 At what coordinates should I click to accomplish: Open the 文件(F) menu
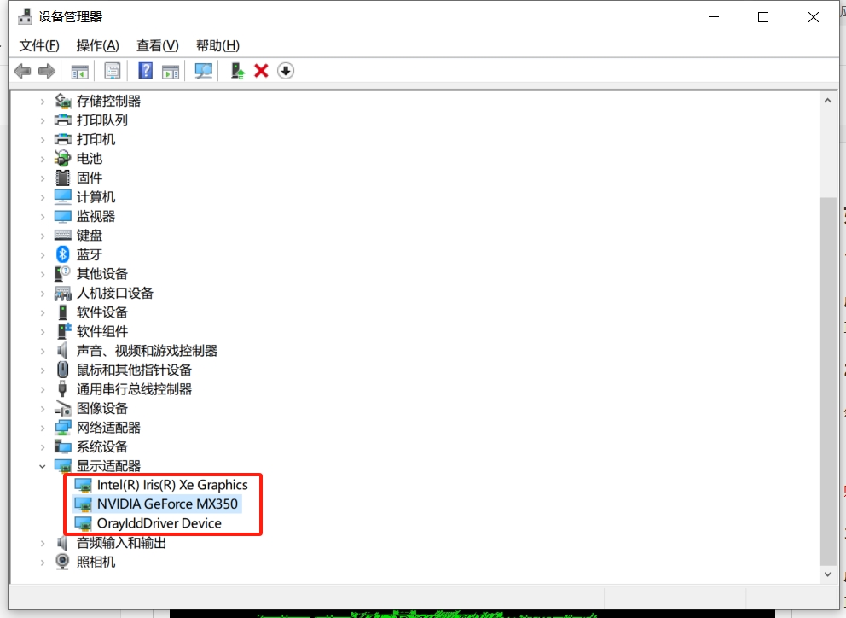(39, 45)
